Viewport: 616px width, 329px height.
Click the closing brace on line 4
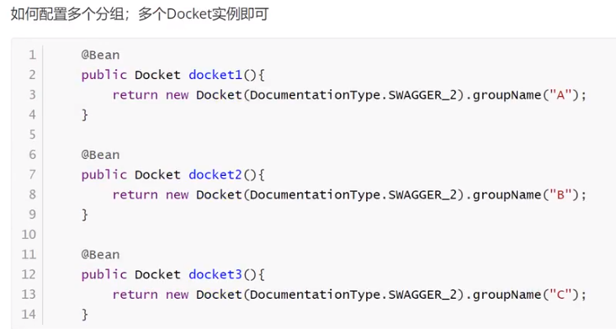(x=84, y=114)
